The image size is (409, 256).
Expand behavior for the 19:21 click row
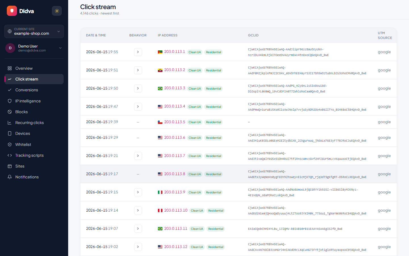tap(138, 156)
